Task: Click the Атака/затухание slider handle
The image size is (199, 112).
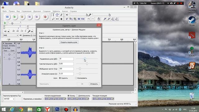Action: [80, 73]
